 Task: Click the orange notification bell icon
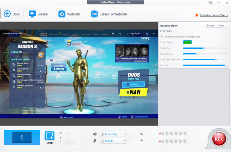coord(197,15)
